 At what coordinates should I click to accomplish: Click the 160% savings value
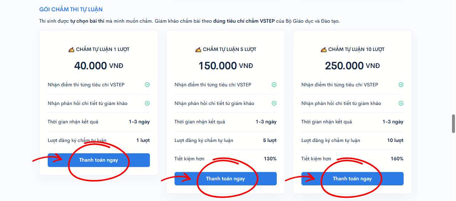click(x=397, y=159)
